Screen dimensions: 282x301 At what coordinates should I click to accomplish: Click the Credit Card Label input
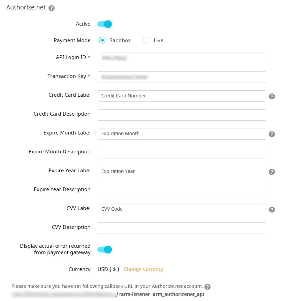pos(182,96)
